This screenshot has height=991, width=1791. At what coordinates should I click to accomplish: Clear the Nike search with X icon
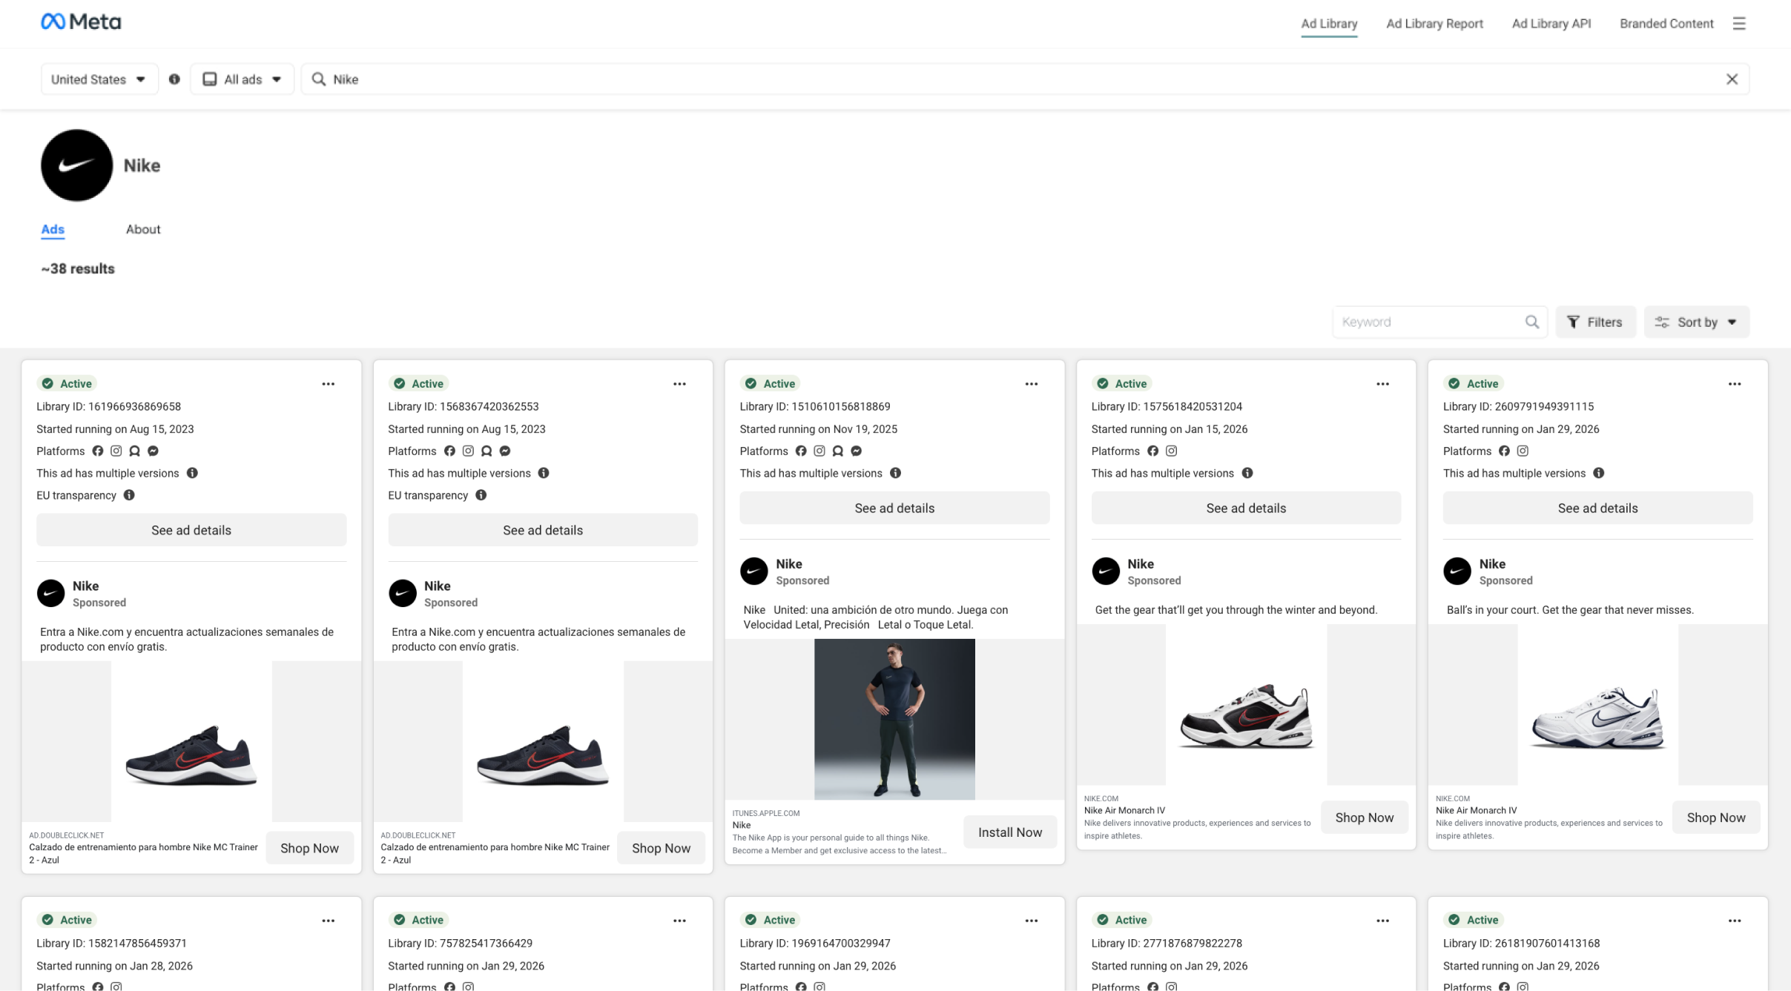[x=1732, y=79]
